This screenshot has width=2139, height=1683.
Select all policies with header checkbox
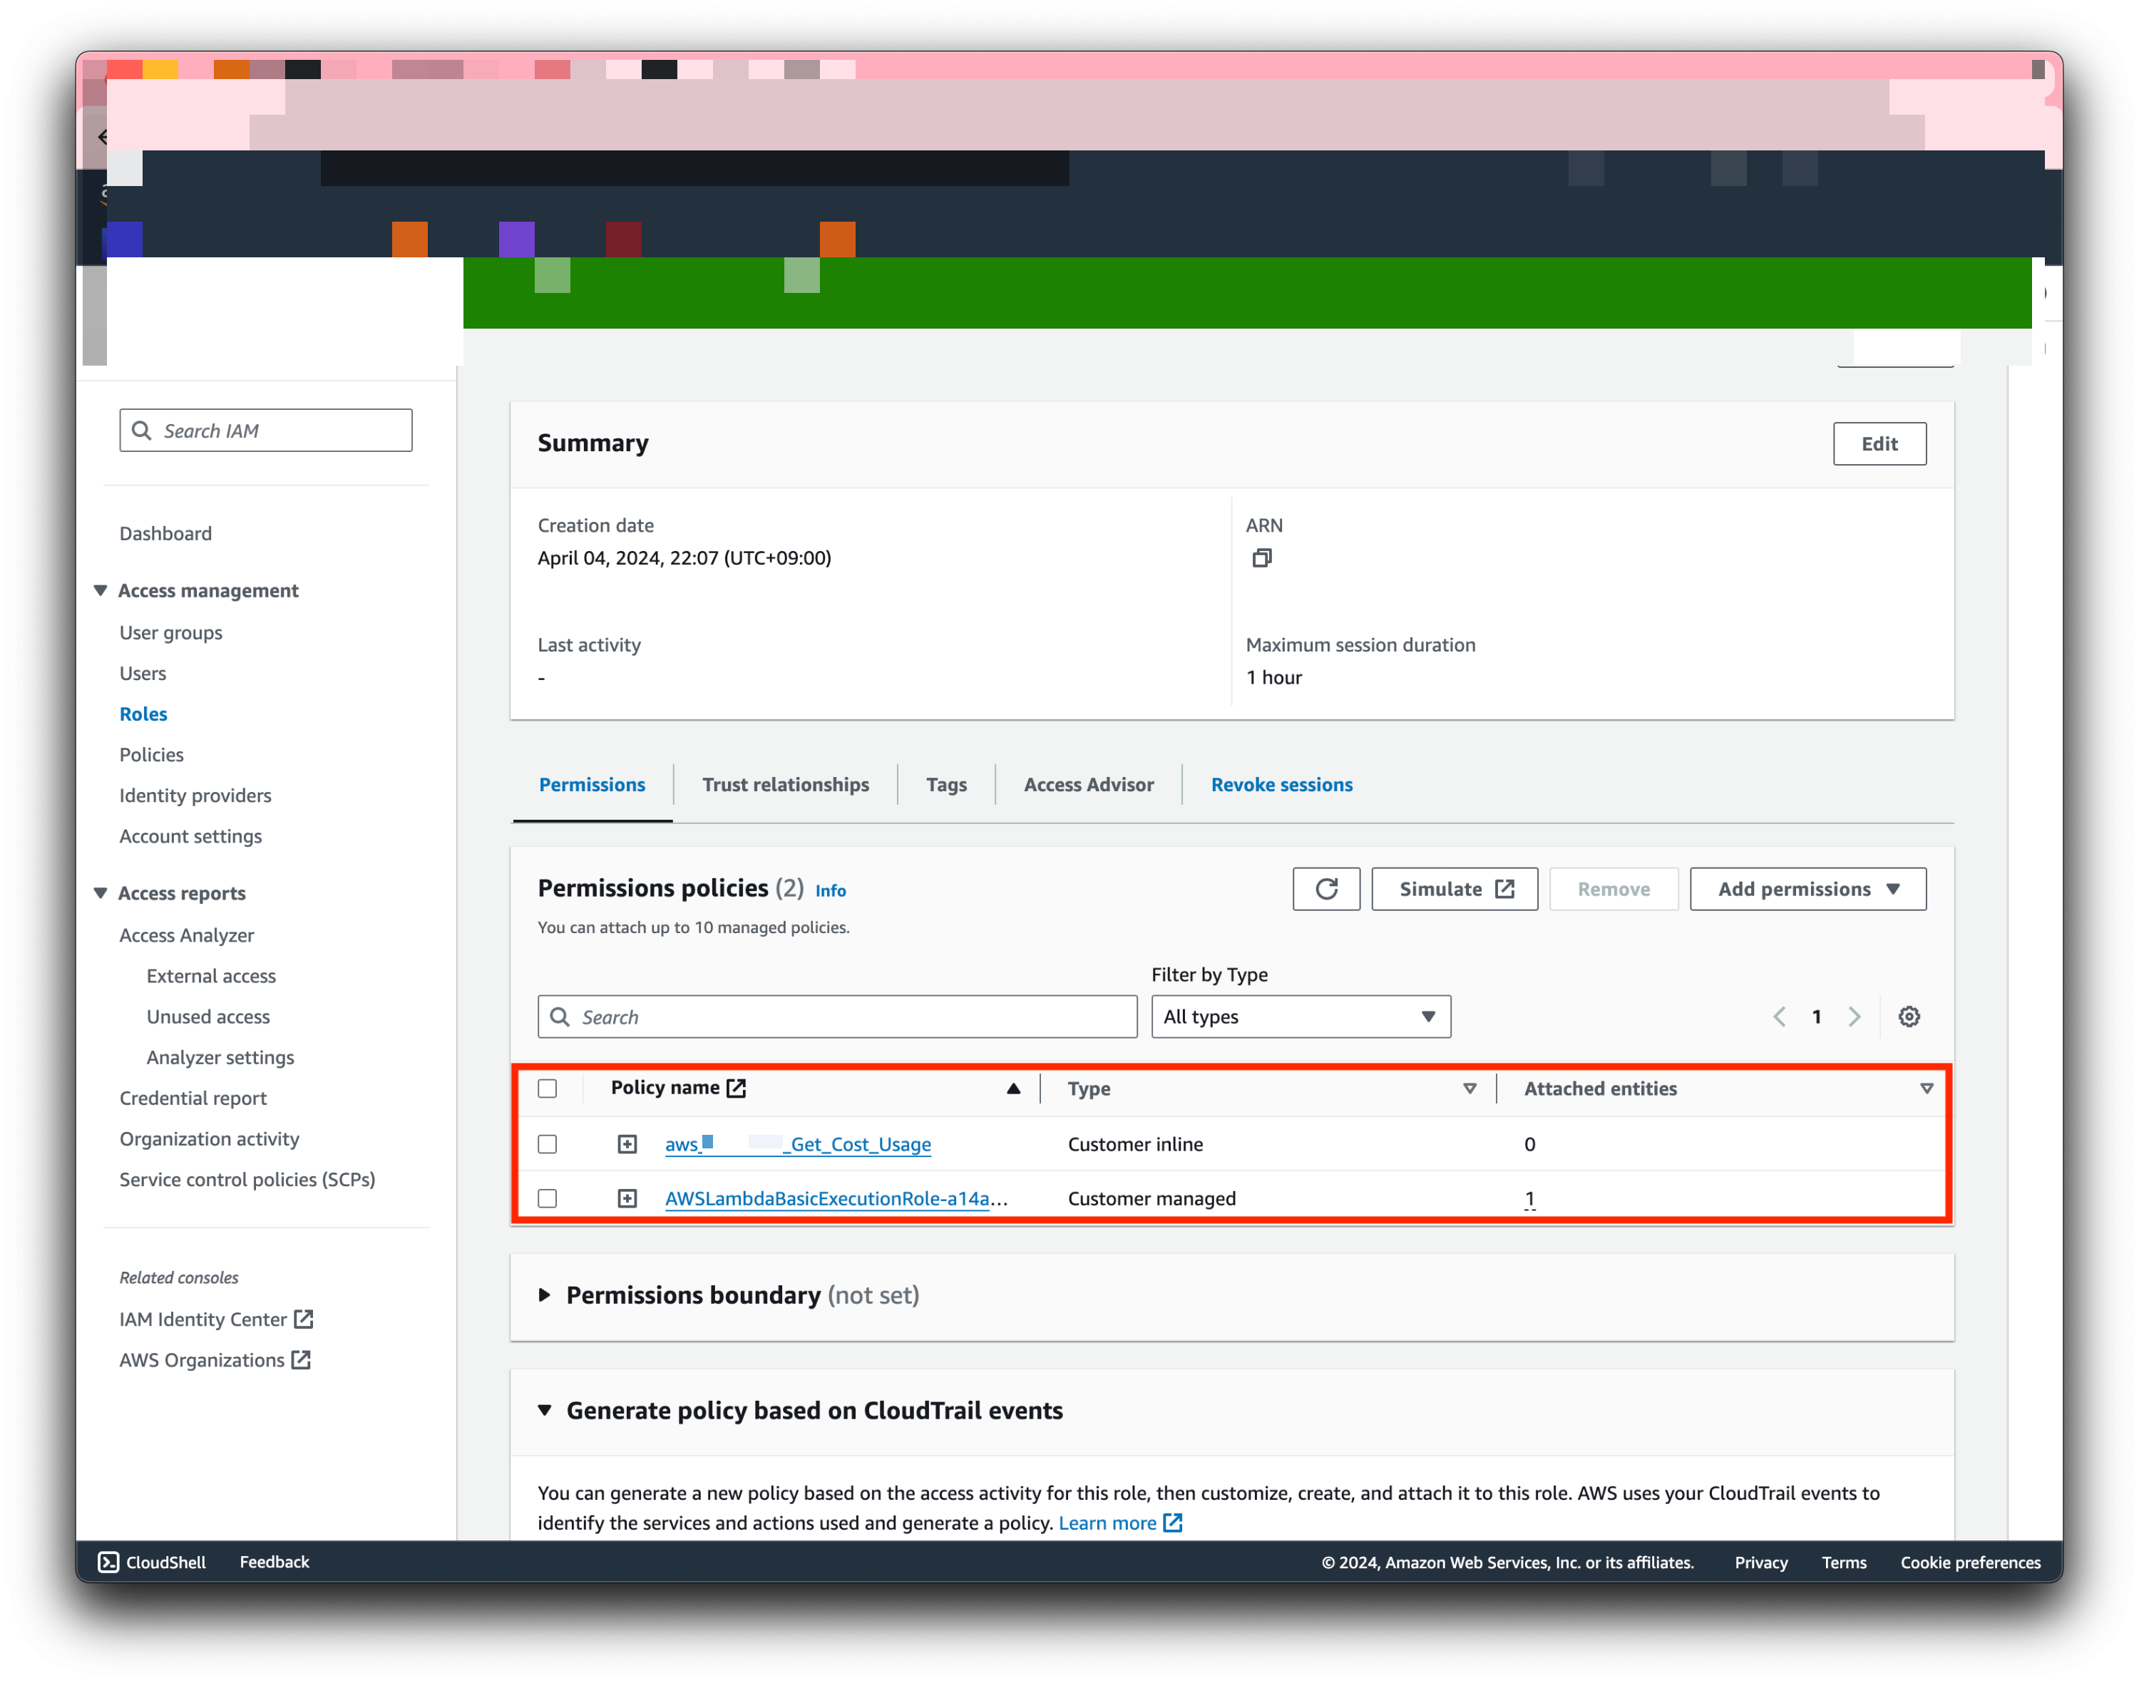[x=547, y=1088]
